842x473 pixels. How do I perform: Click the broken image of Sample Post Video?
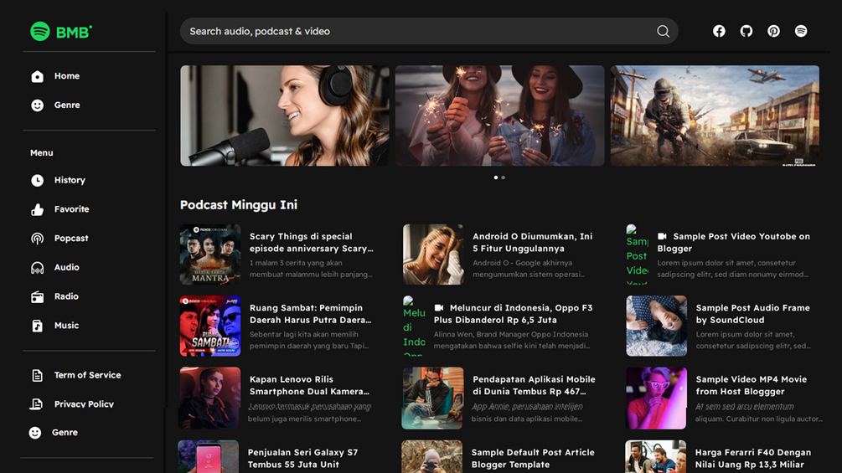[638, 254]
